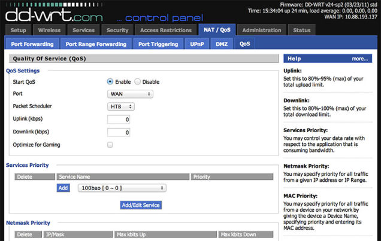Click the dd-wrt.com logo
Viewport: 381px width, 241px height.
pyautogui.click(x=54, y=15)
